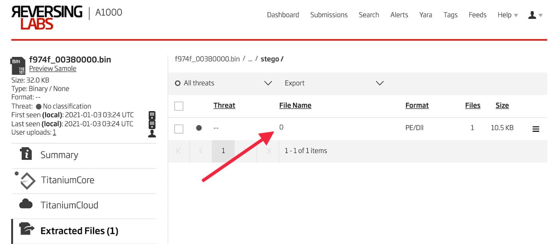The height and width of the screenshot is (244, 558).
Task: Open the Alerts page
Action: tap(399, 15)
